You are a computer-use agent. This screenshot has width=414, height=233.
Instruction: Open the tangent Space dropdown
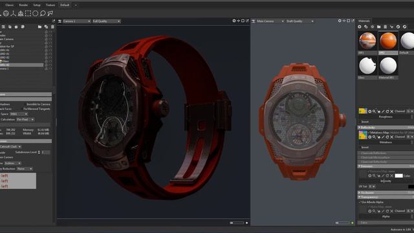[19, 114]
